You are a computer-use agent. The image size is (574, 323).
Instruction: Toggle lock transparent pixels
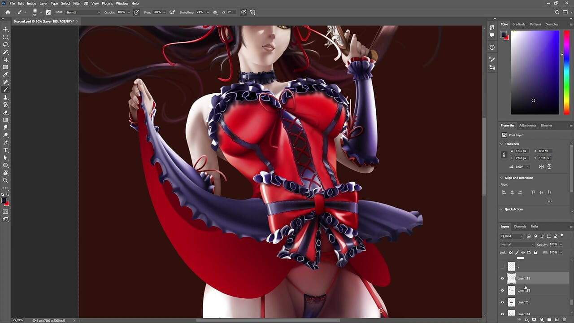tap(510, 253)
